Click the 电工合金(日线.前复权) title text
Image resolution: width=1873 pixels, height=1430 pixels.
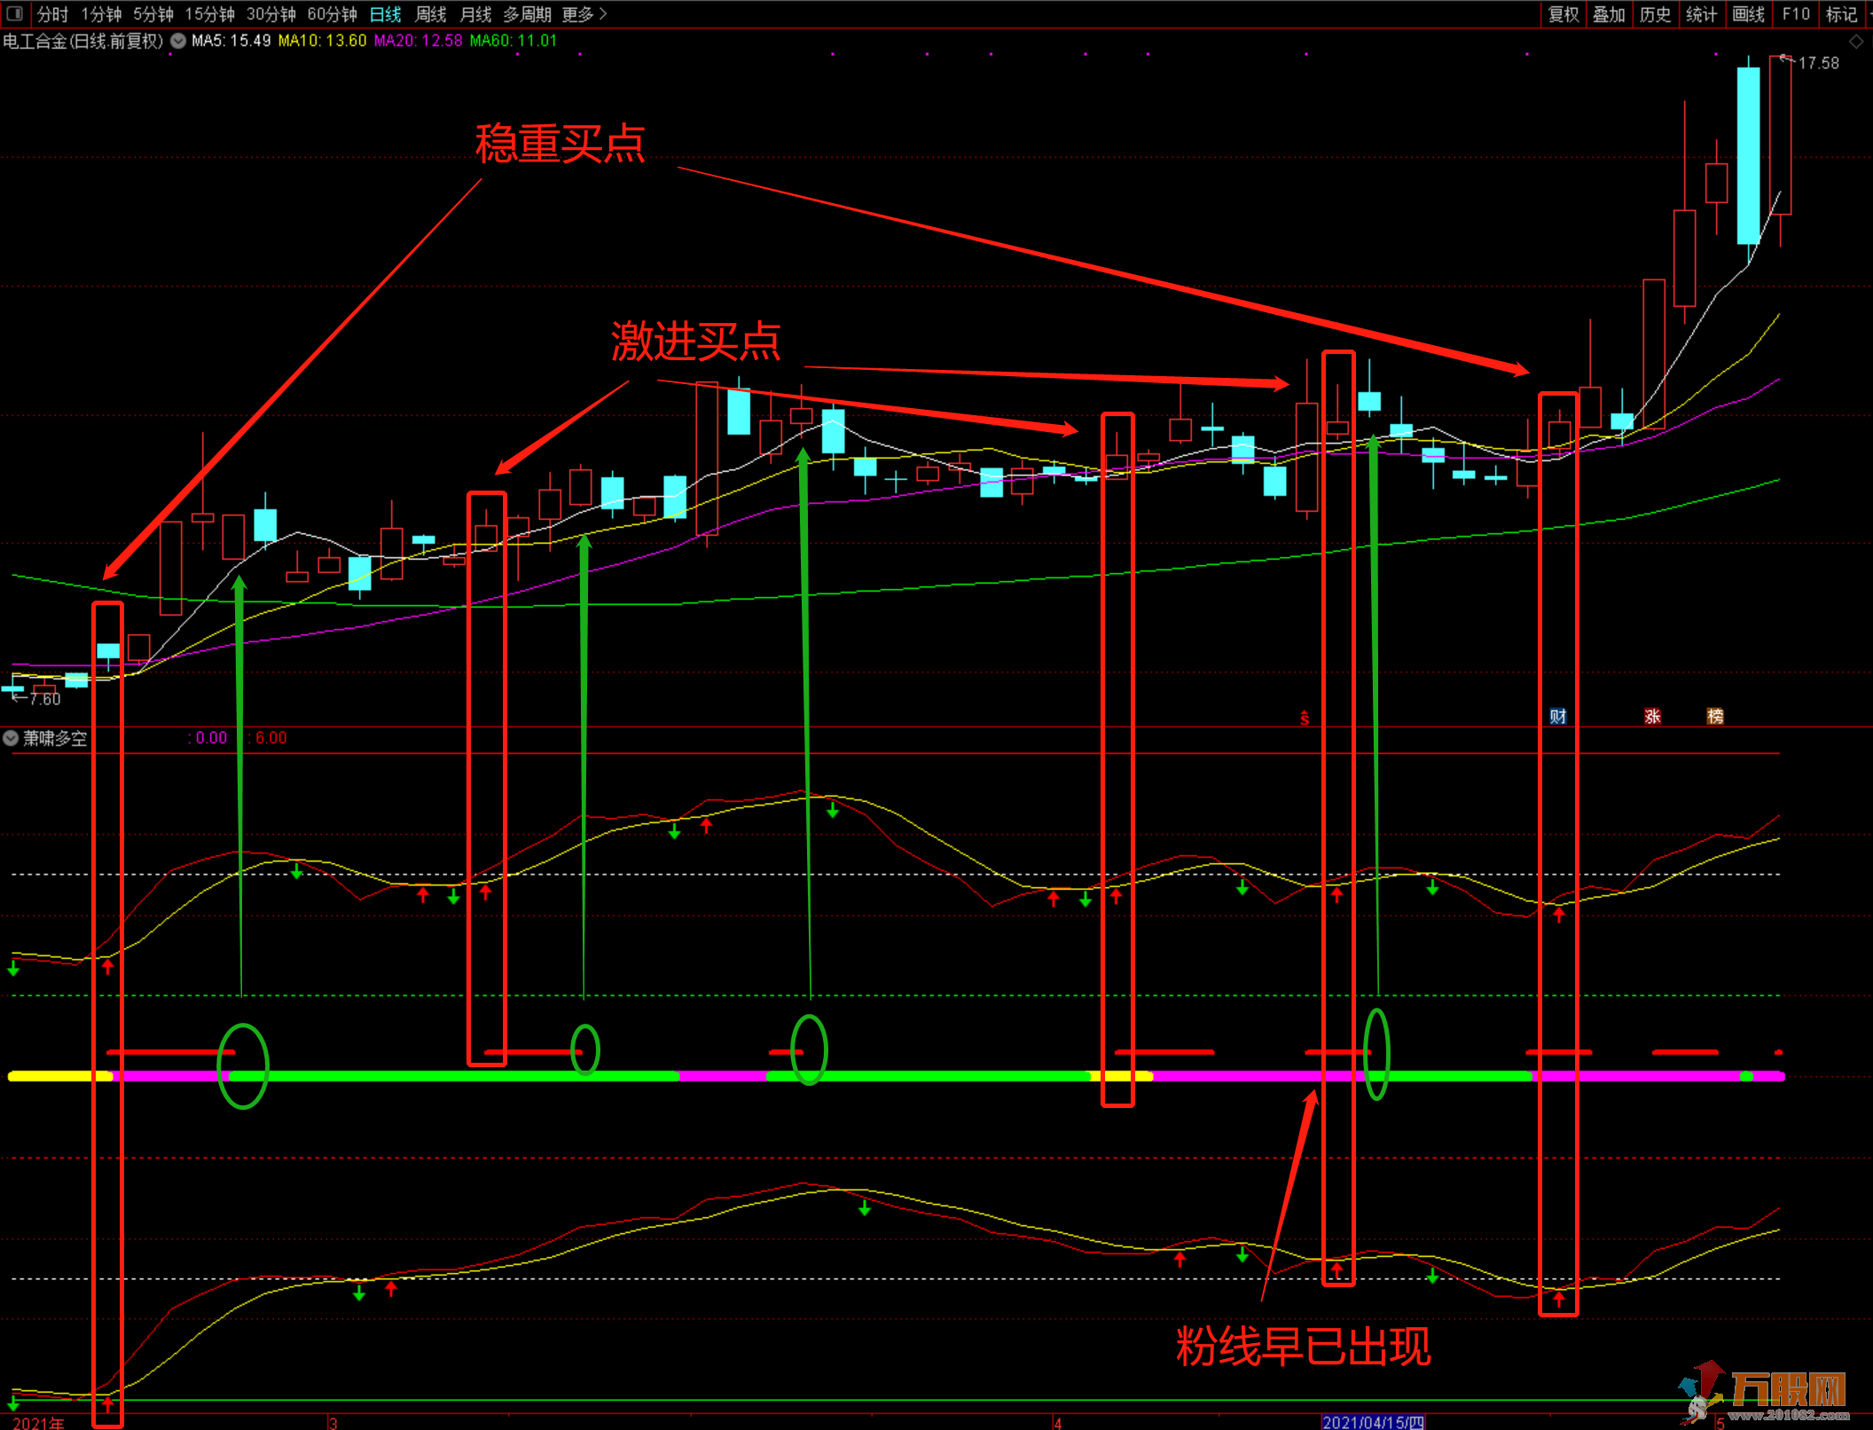coord(83,41)
